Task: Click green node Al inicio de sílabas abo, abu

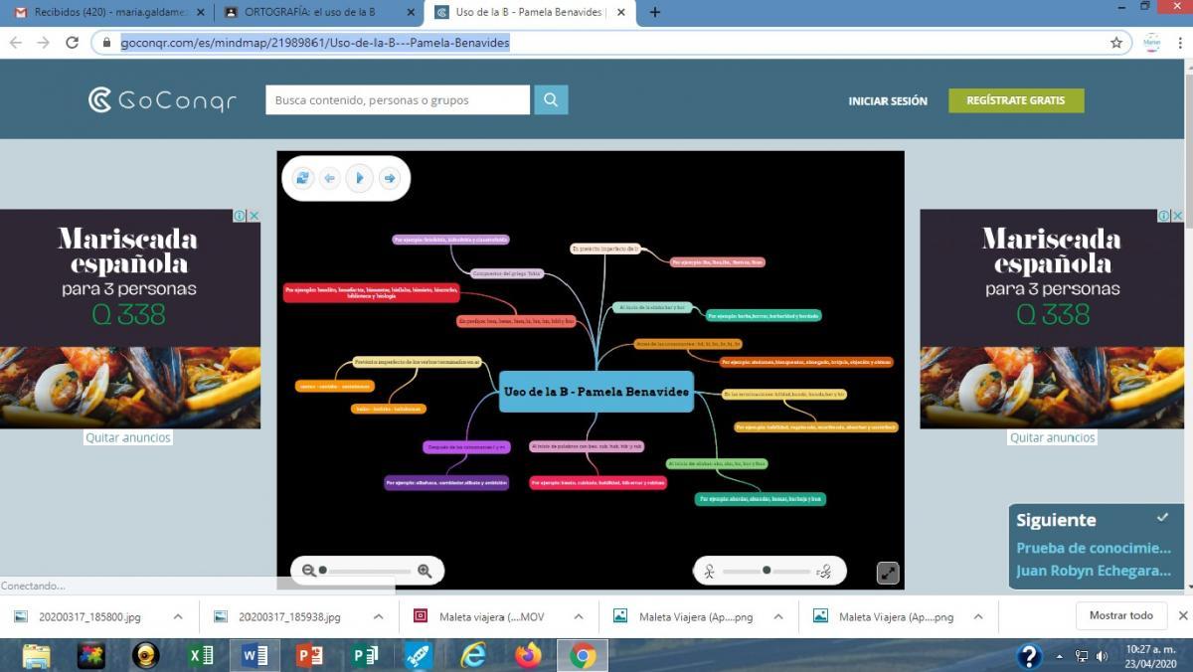Action: click(x=717, y=463)
